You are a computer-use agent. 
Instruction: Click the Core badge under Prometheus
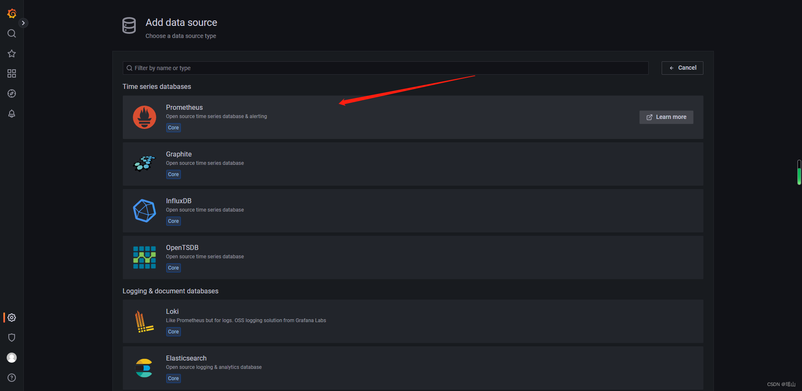pos(173,128)
